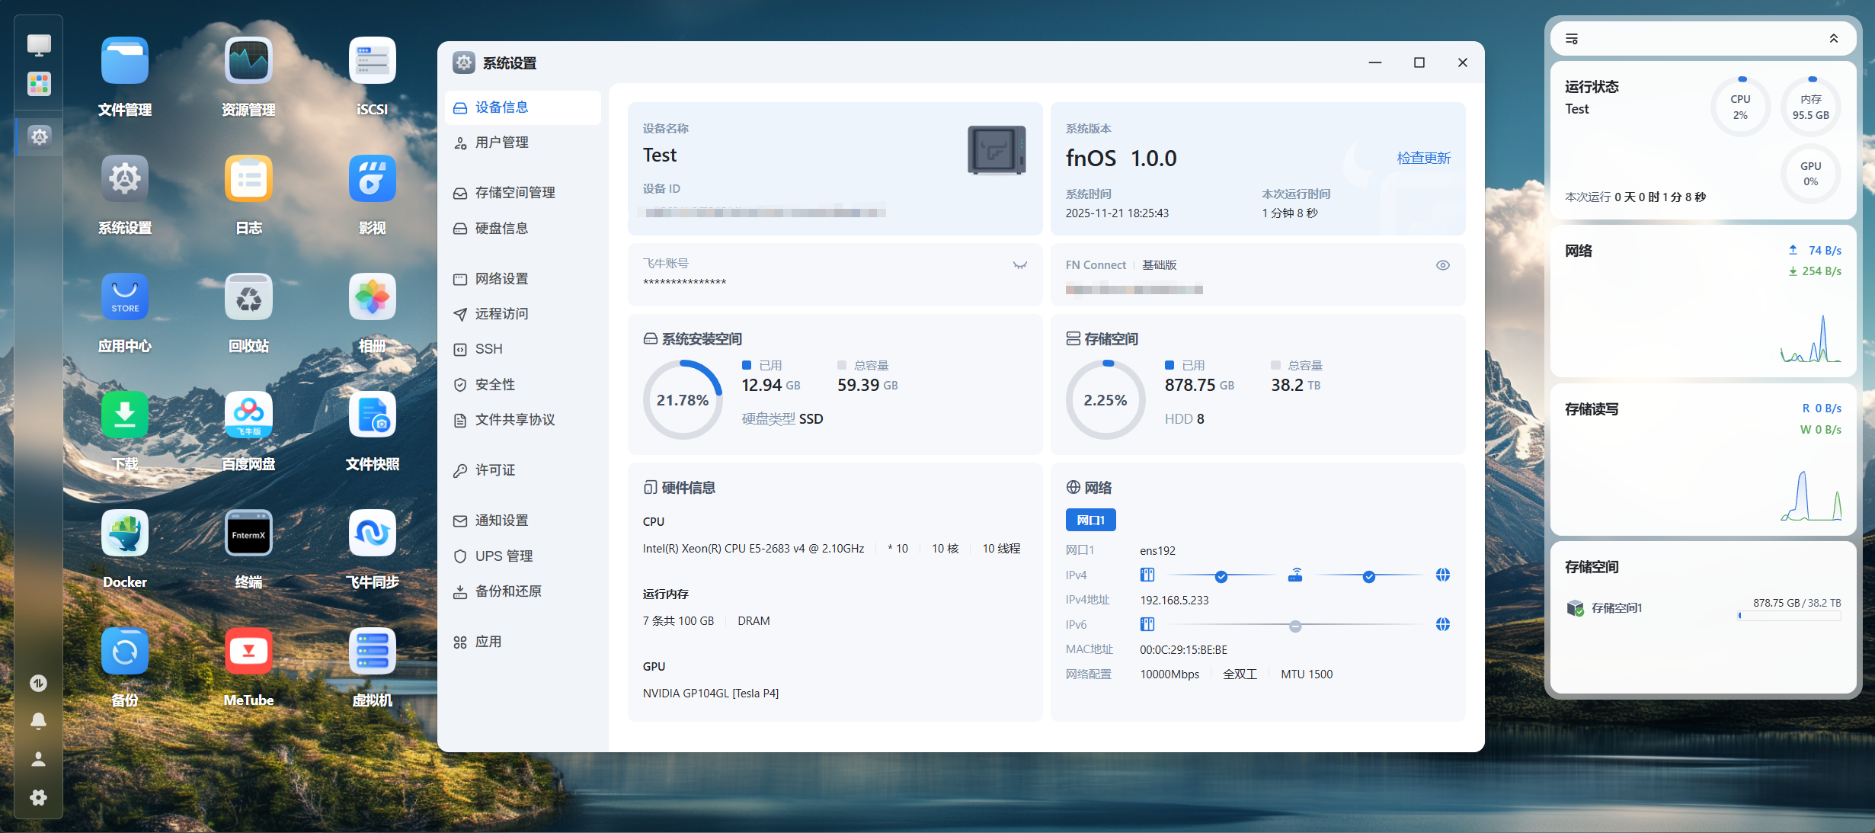Select 存储空间管理 in the sidebar
Viewport: 1875px width, 833px height.
tap(514, 193)
